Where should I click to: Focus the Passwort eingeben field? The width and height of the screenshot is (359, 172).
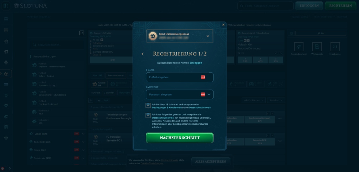pyautogui.click(x=172, y=95)
